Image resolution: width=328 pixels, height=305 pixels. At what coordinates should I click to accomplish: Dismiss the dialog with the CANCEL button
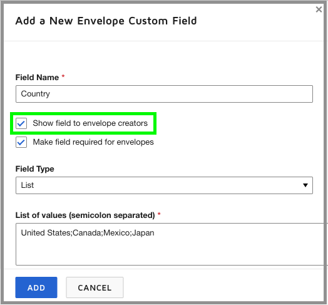95,287
